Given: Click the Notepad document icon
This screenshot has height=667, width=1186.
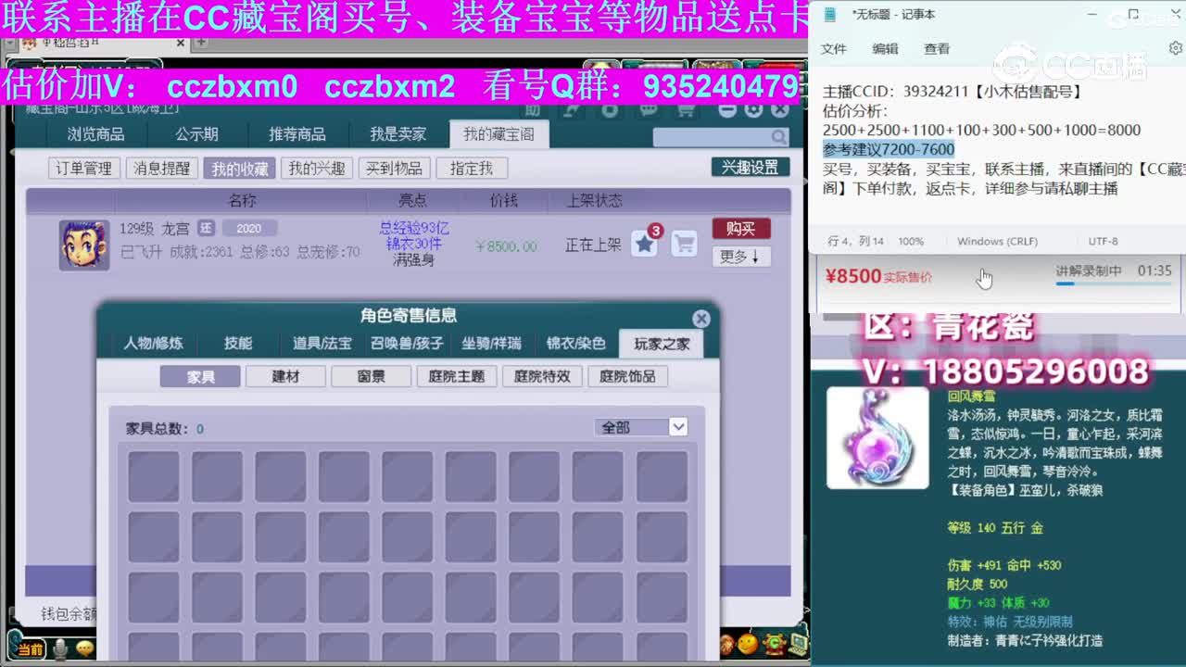Looking at the screenshot, I should [830, 14].
